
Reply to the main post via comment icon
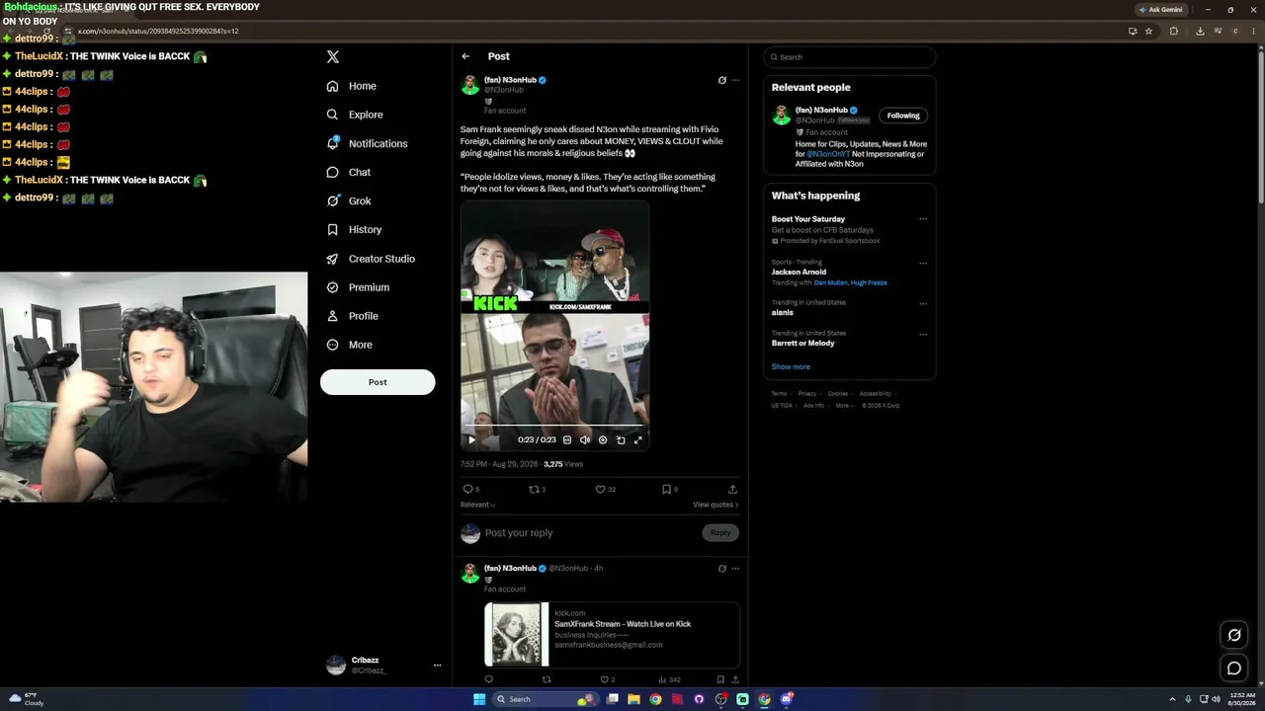(468, 489)
